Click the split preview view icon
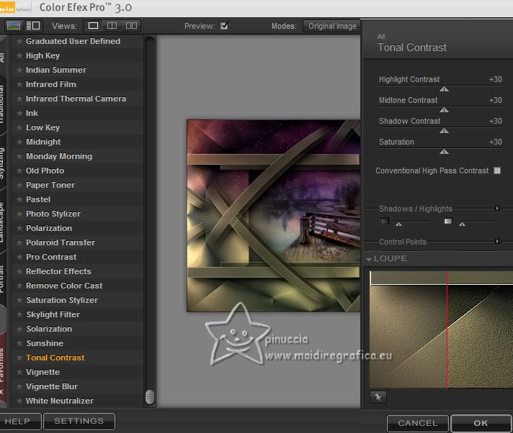Screen dimensions: 513x433 [x=112, y=25]
